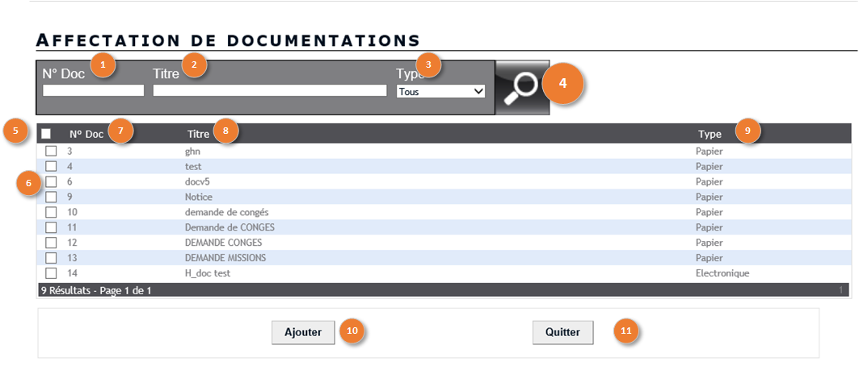The image size is (859, 366).
Task: Focus the N° Doc search field
Action: 93,90
